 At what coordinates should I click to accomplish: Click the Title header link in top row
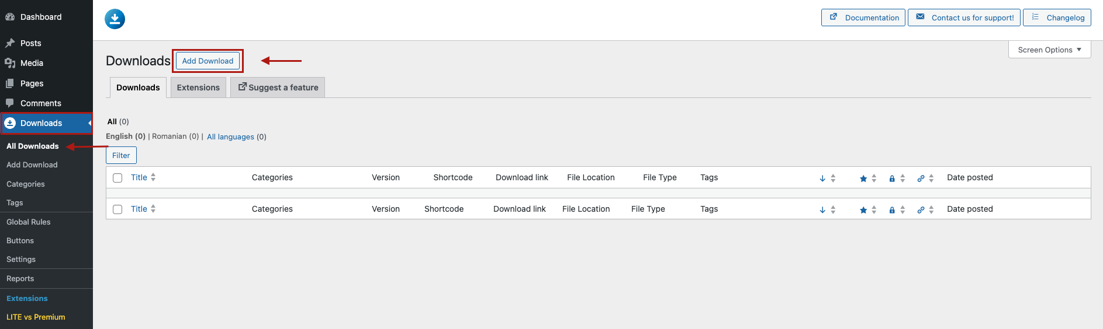click(x=139, y=177)
